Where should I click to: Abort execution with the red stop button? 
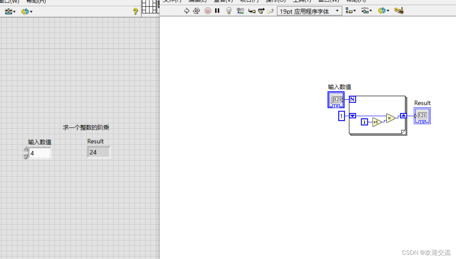208,11
